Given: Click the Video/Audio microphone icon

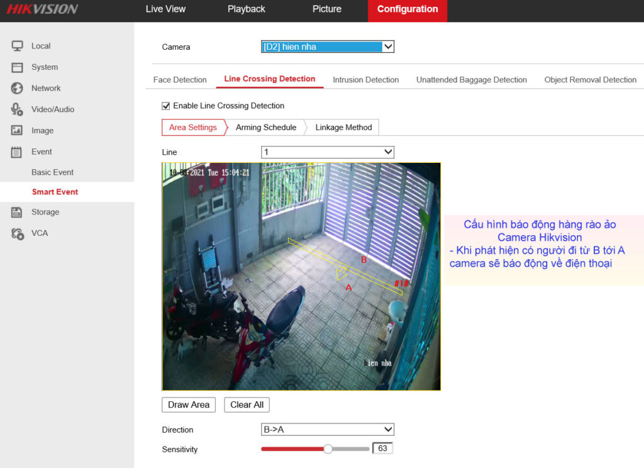Looking at the screenshot, I should pyautogui.click(x=18, y=109).
